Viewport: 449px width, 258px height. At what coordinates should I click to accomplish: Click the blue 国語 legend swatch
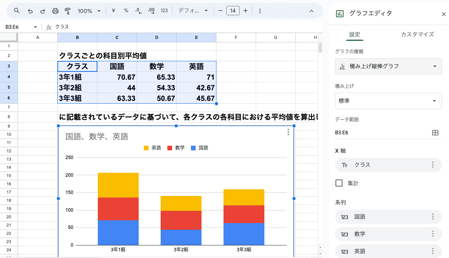coord(193,148)
